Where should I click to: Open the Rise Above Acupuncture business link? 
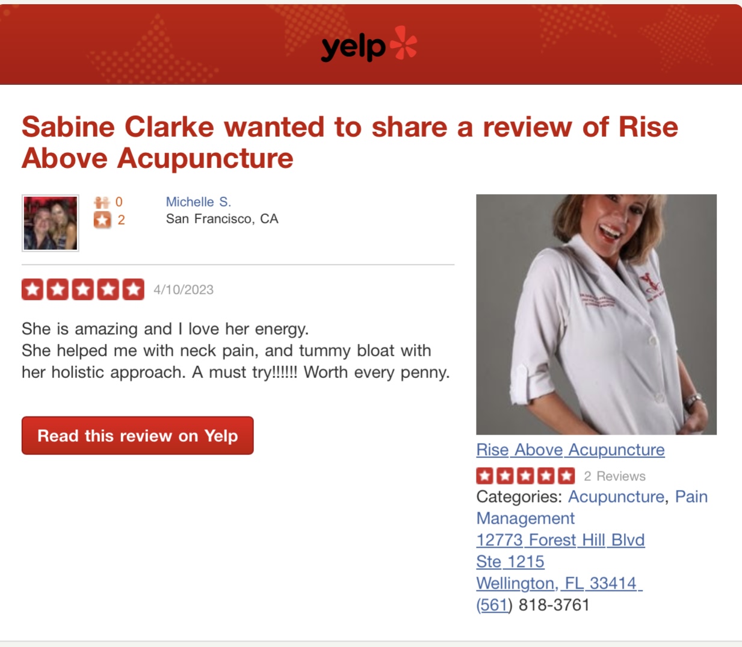coord(570,450)
